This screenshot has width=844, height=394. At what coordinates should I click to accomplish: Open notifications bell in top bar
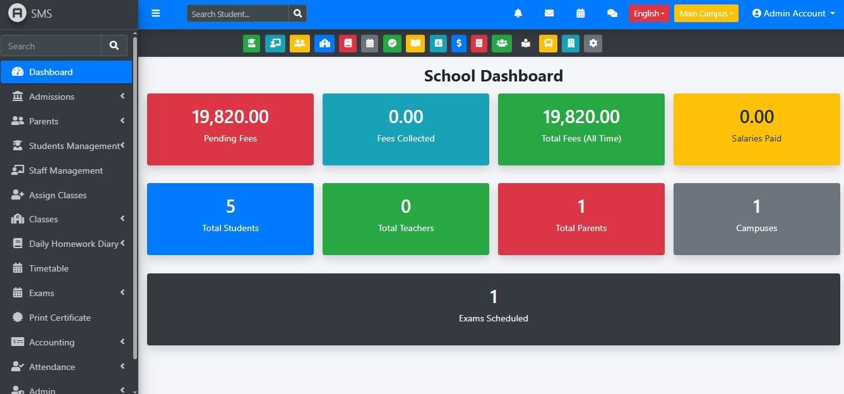tap(518, 13)
